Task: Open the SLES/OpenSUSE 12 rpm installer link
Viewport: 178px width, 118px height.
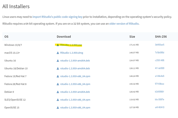Action: [75, 100]
